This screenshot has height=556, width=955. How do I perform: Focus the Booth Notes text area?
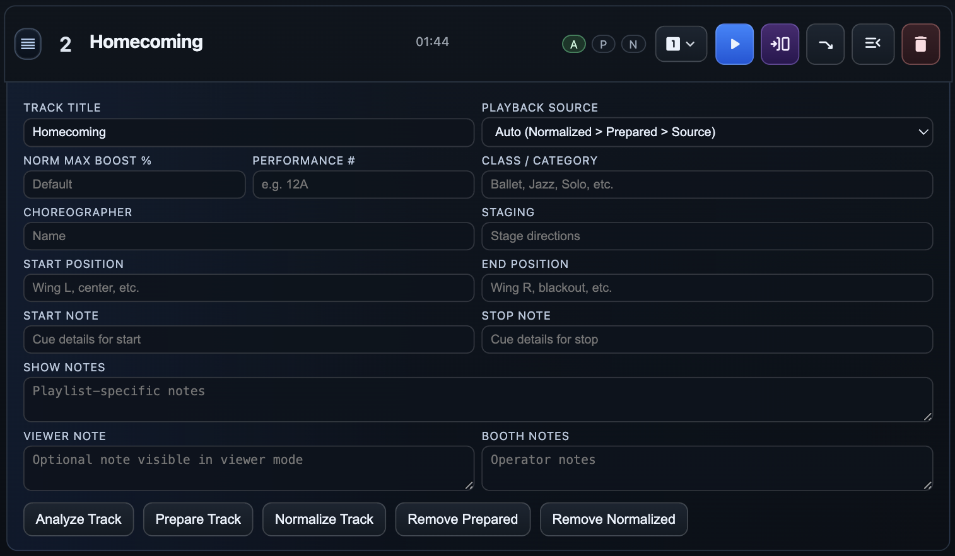[707, 468]
